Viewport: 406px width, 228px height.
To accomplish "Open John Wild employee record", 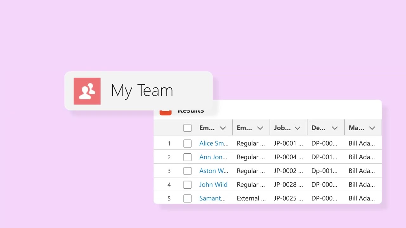I will (x=213, y=185).
